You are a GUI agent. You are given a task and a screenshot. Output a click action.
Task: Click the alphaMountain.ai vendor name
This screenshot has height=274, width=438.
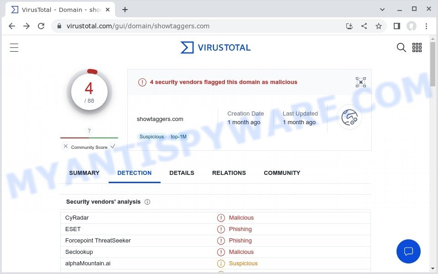point(88,263)
